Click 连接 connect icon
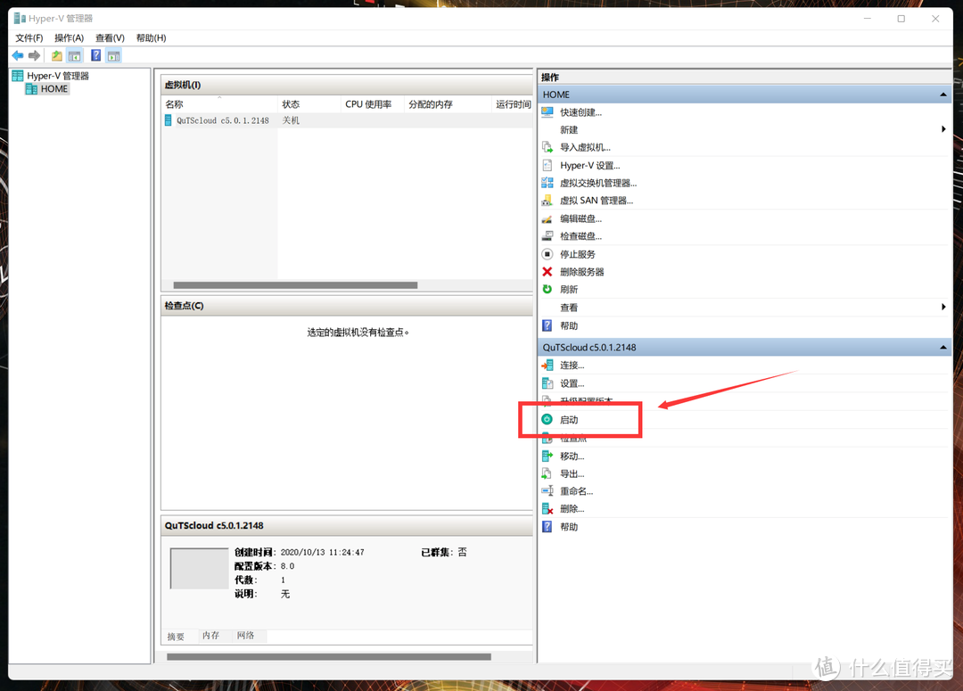The height and width of the screenshot is (691, 963). [x=547, y=366]
